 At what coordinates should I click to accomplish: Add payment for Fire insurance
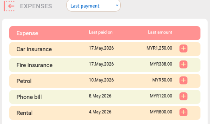point(183,64)
